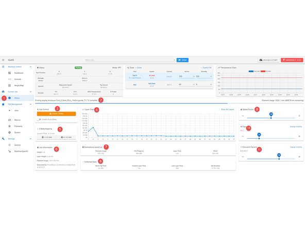Click the File Management SD-card icon
Screen dimensions: 305x229
(3, 104)
